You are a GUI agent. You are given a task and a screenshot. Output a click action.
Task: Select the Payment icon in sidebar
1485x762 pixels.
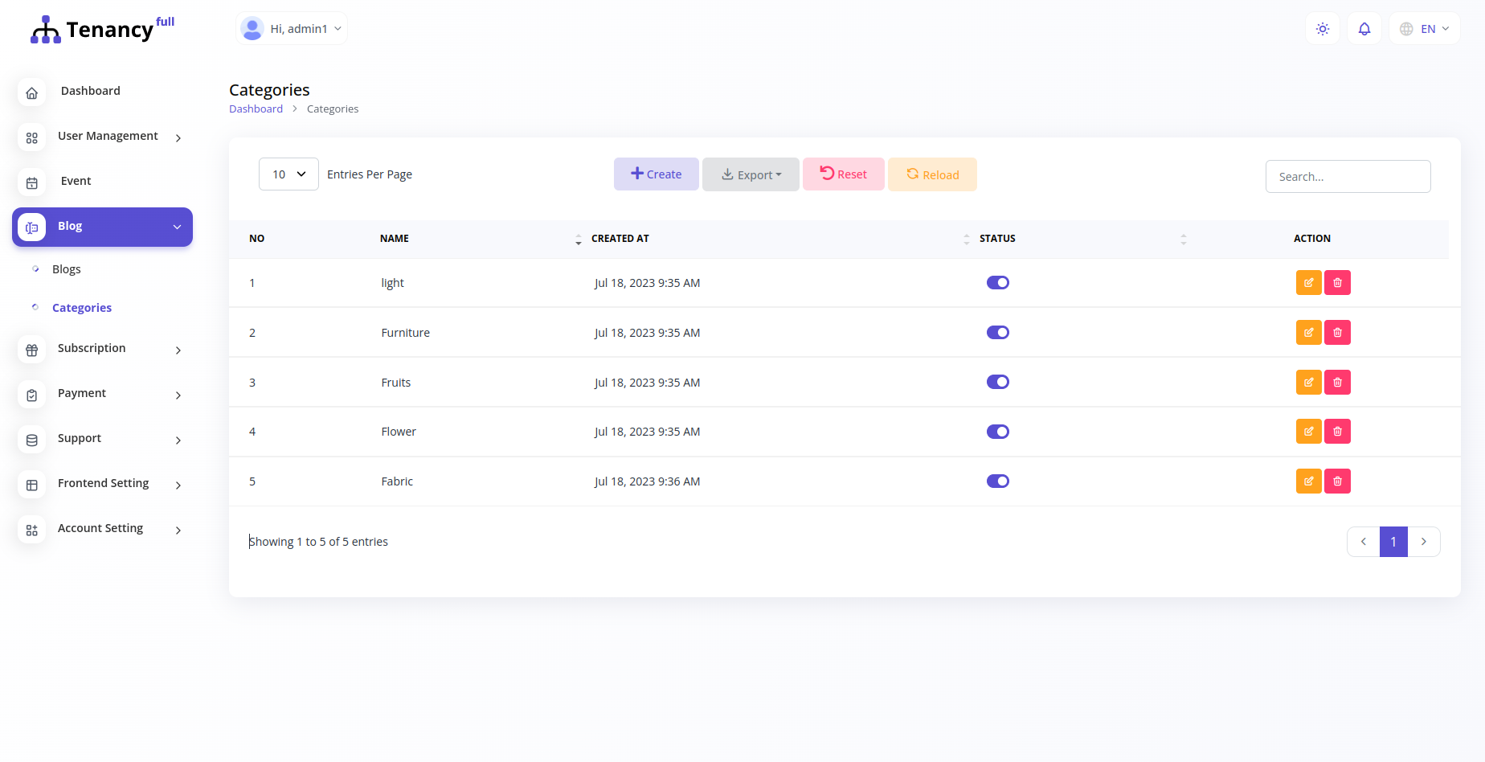[31, 395]
